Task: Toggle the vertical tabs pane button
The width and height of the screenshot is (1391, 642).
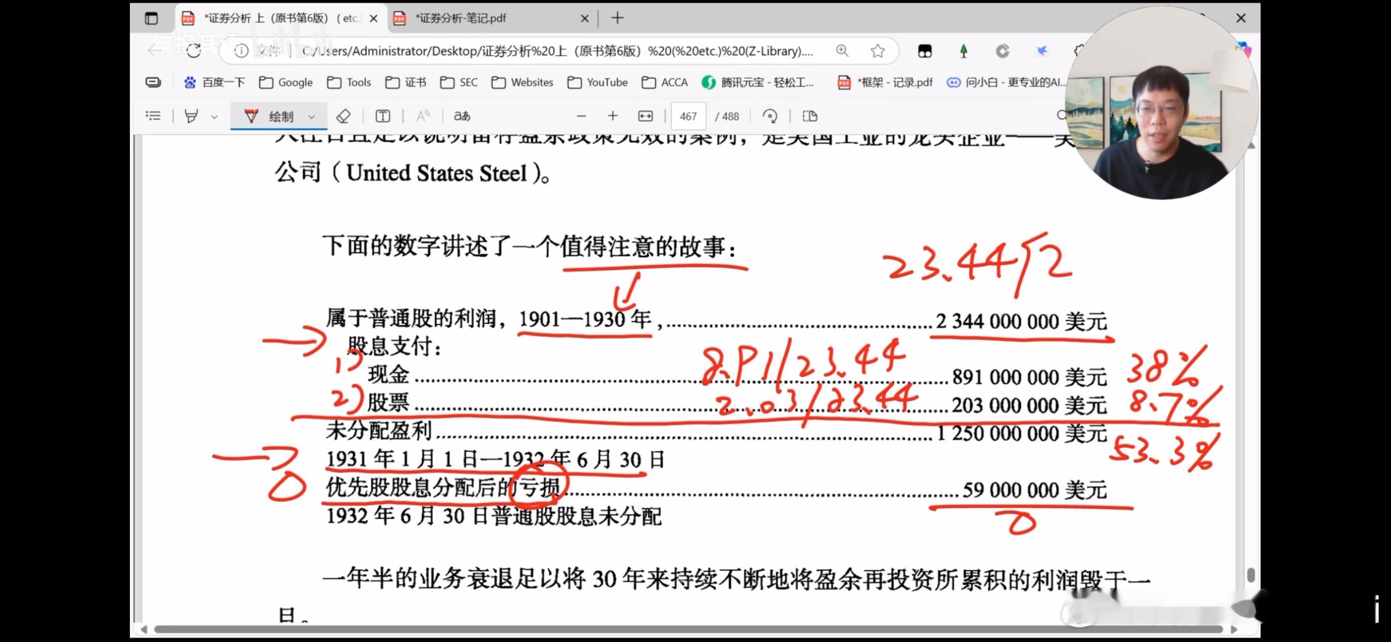Action: tap(151, 18)
